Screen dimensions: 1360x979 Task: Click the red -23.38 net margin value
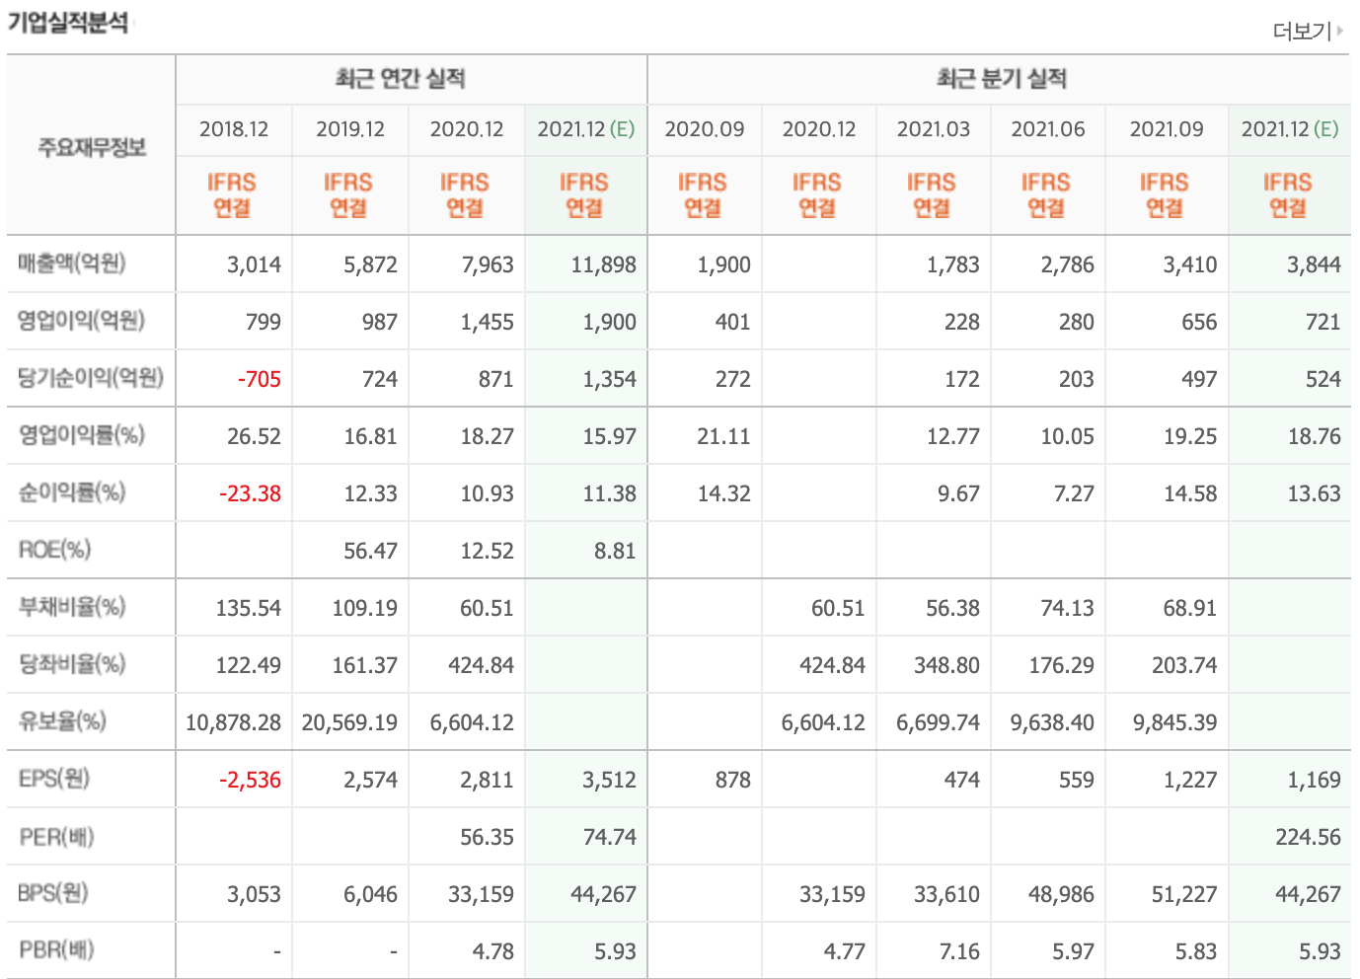click(250, 493)
